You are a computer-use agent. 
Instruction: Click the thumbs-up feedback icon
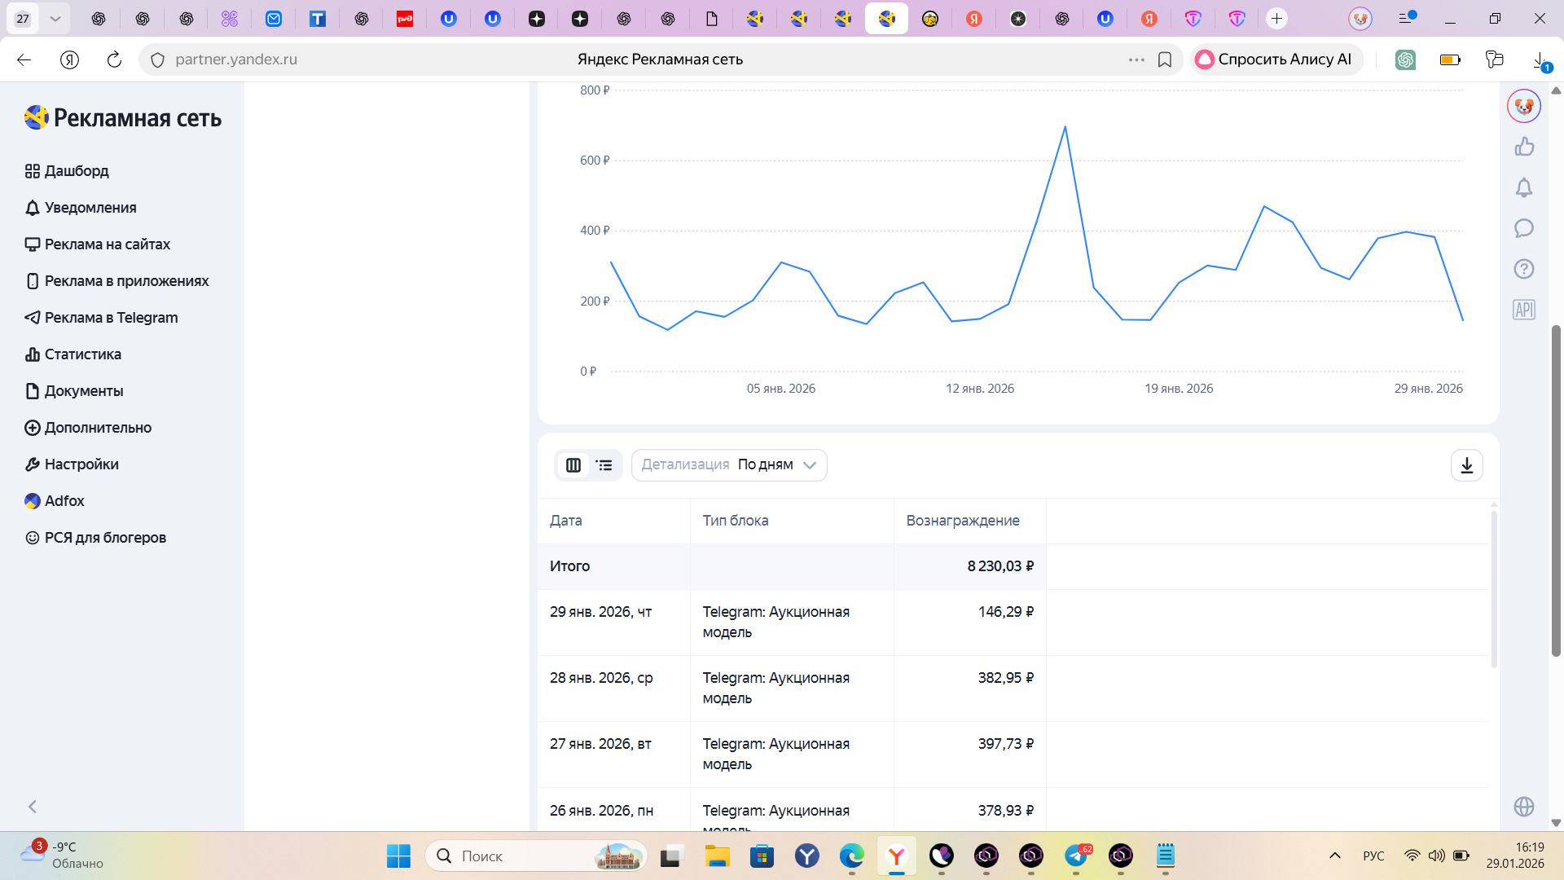(1523, 147)
